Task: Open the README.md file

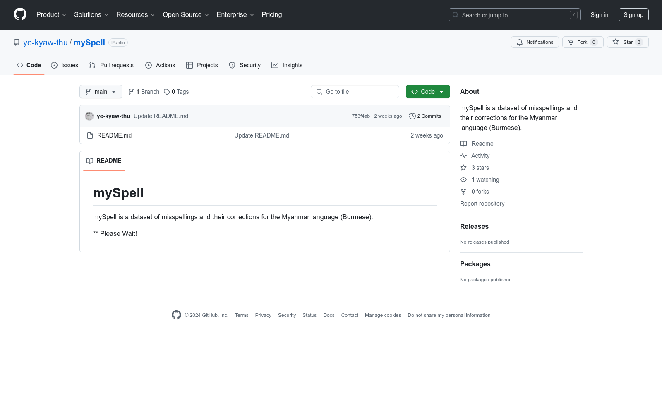Action: click(x=114, y=135)
